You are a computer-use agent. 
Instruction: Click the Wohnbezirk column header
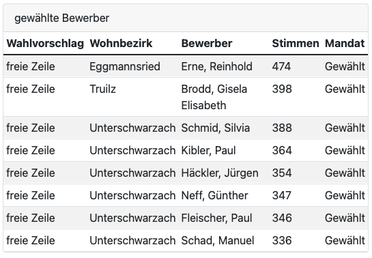tap(121, 44)
